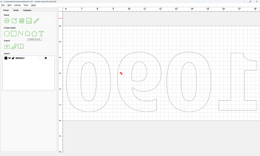Screen dimensions: 260x156
Task: Toggle the lock on DEFAULT layer
Action: click(13, 58)
